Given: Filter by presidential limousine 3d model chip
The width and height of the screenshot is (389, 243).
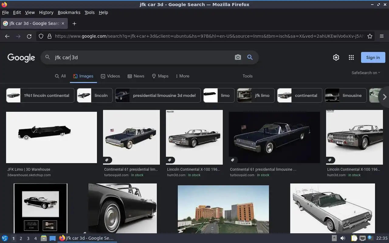Looking at the screenshot, I should pos(158,95).
